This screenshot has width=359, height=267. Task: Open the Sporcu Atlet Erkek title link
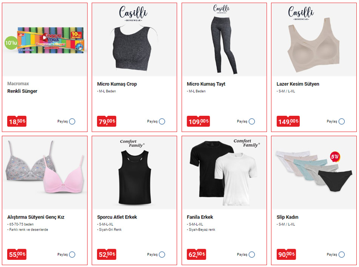coord(117,217)
